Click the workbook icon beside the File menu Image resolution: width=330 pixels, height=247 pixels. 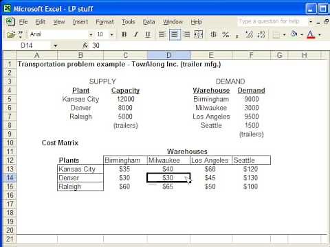click(x=10, y=22)
